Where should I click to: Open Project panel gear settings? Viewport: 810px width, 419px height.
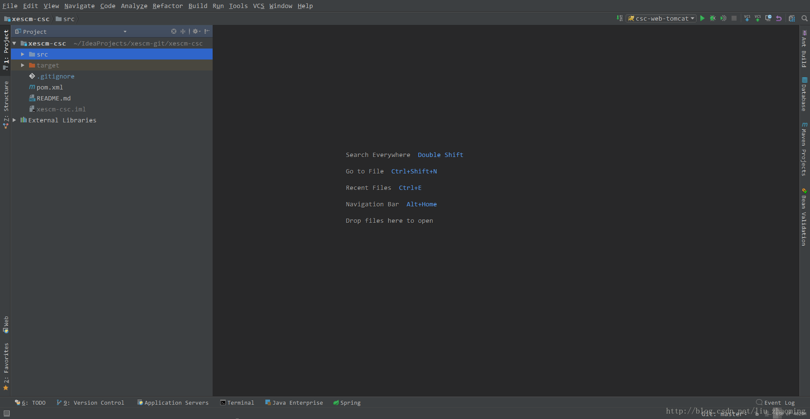tap(196, 31)
